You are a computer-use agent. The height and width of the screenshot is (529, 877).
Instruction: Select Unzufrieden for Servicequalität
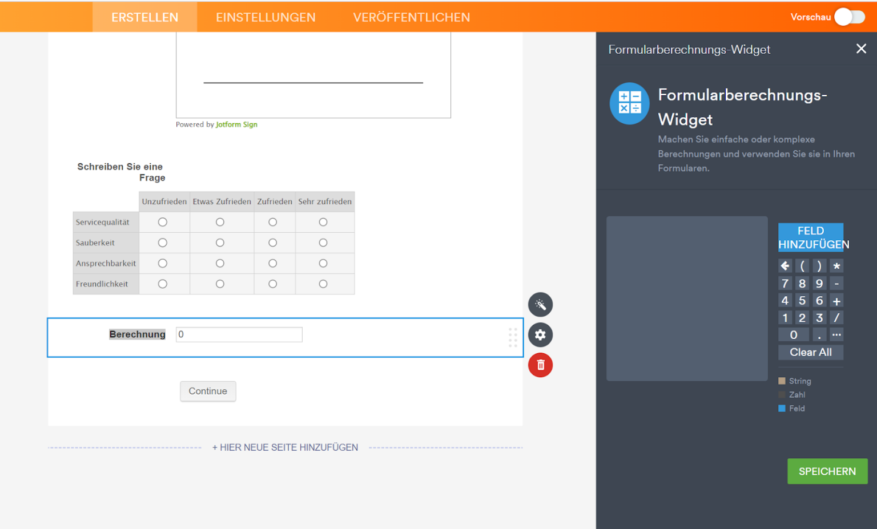[x=162, y=222]
